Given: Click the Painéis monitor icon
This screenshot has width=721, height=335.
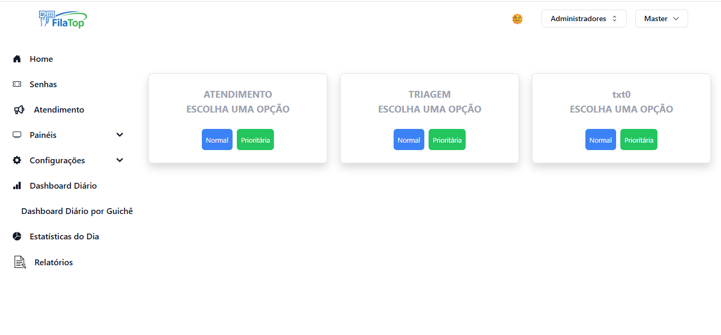Looking at the screenshot, I should pyautogui.click(x=17, y=135).
